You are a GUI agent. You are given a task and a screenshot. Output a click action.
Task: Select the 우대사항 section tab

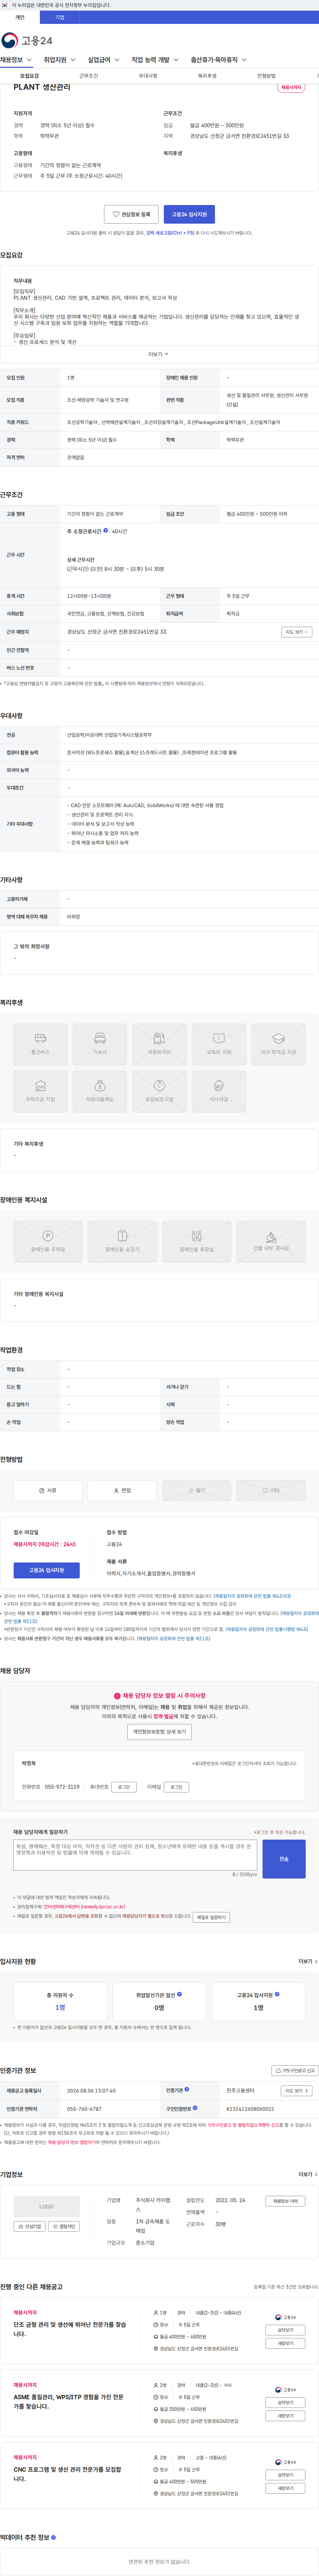click(x=148, y=76)
